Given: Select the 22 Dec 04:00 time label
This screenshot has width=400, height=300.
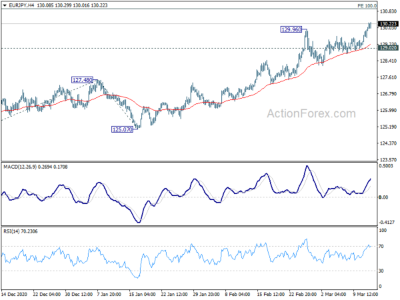Looking at the screenshot, I should [x=47, y=295].
